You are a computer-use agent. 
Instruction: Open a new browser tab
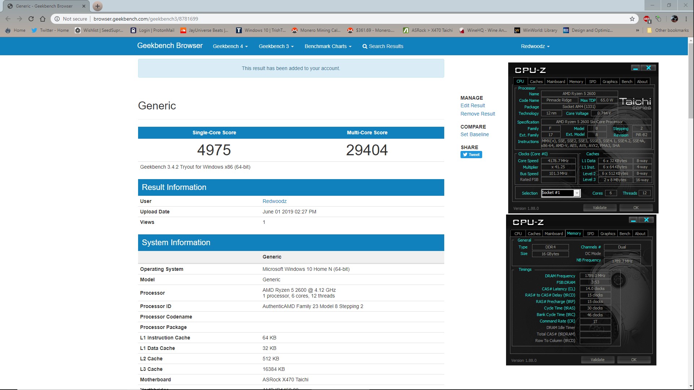(97, 6)
